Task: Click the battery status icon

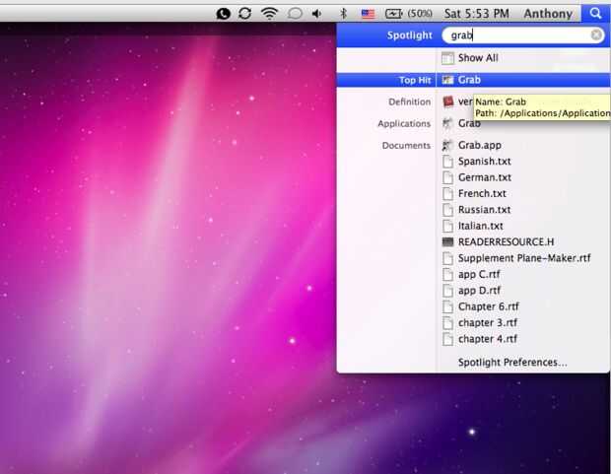Action: [x=393, y=14]
